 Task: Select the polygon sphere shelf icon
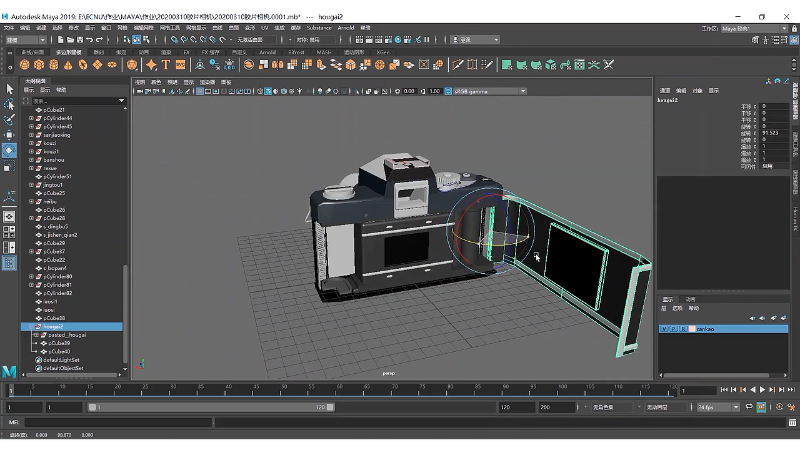(x=24, y=64)
